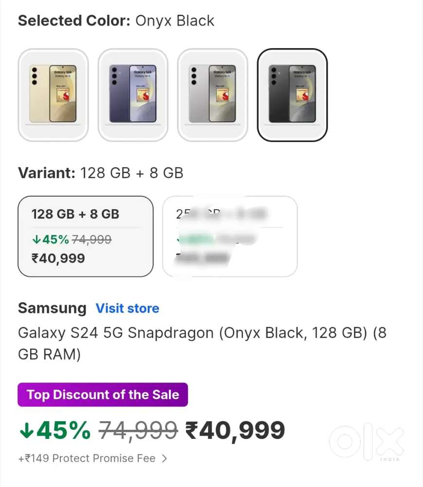Screen dimensions: 423x487
Task: Click the Galaxy S24 5G Snapdragon product title
Action: tap(202, 343)
